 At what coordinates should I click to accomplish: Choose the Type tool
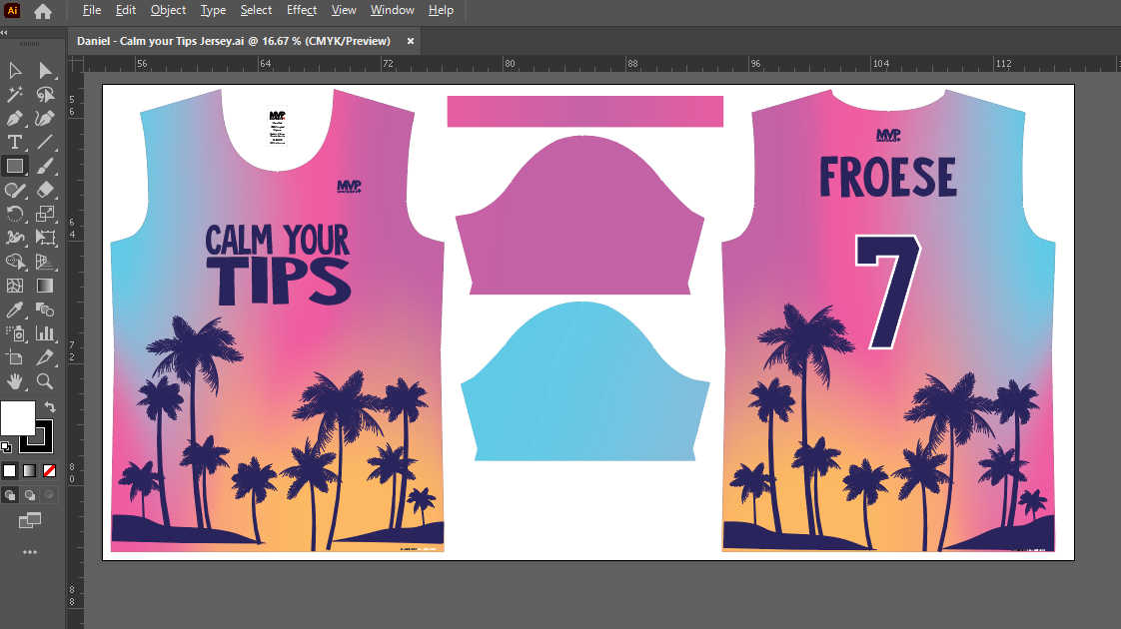[x=15, y=142]
